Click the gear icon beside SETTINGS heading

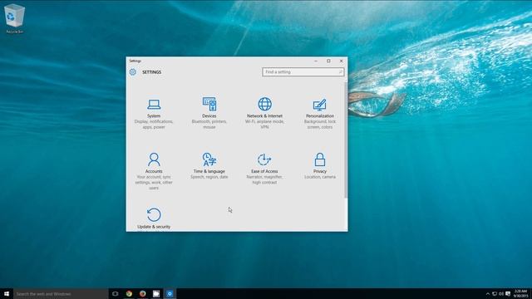coord(133,72)
